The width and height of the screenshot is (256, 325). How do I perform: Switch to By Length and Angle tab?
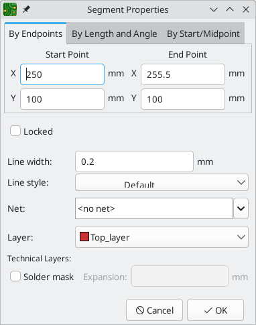[x=114, y=34]
